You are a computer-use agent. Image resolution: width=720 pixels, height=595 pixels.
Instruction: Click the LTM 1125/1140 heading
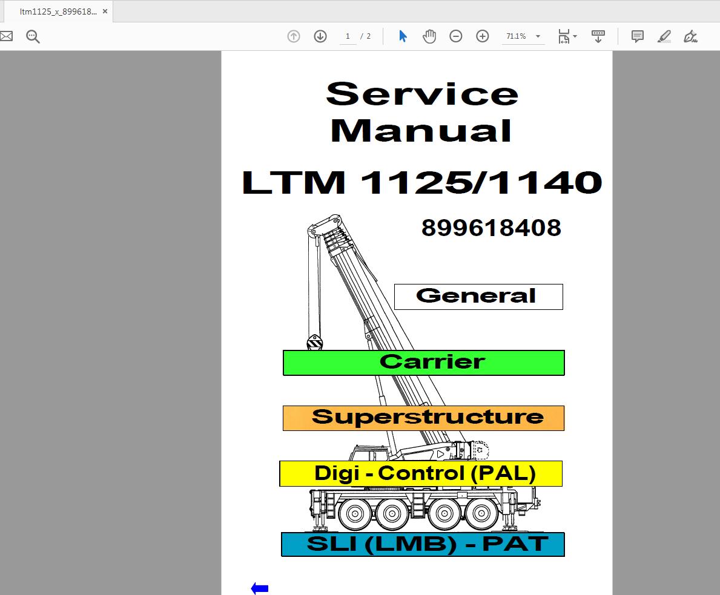pyautogui.click(x=421, y=182)
